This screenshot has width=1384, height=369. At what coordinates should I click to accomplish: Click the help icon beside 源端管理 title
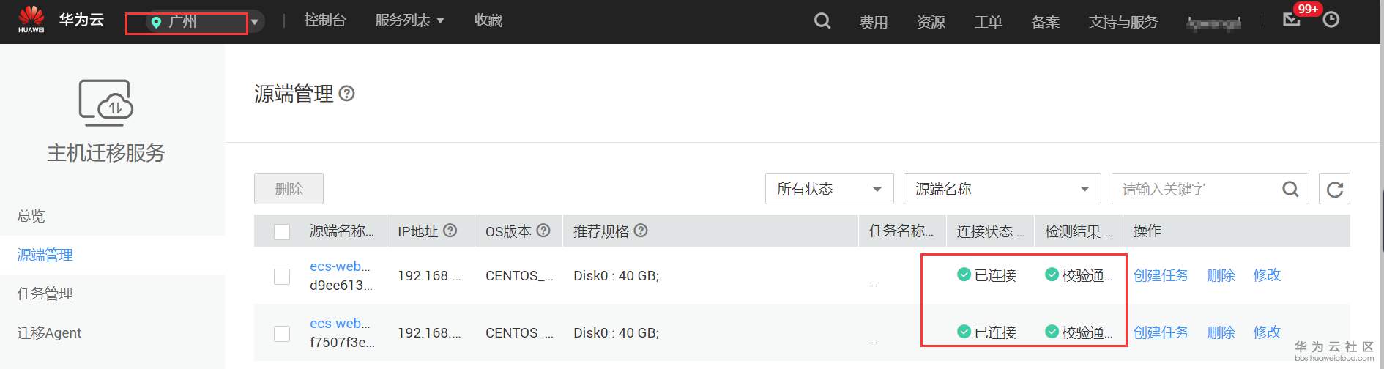[347, 94]
